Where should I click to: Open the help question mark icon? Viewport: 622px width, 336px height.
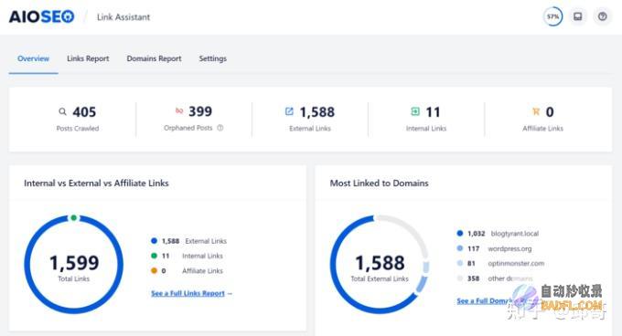(602, 16)
